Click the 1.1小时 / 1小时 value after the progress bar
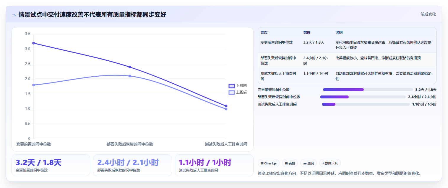Screen dimensions: 448x188 point(424,104)
